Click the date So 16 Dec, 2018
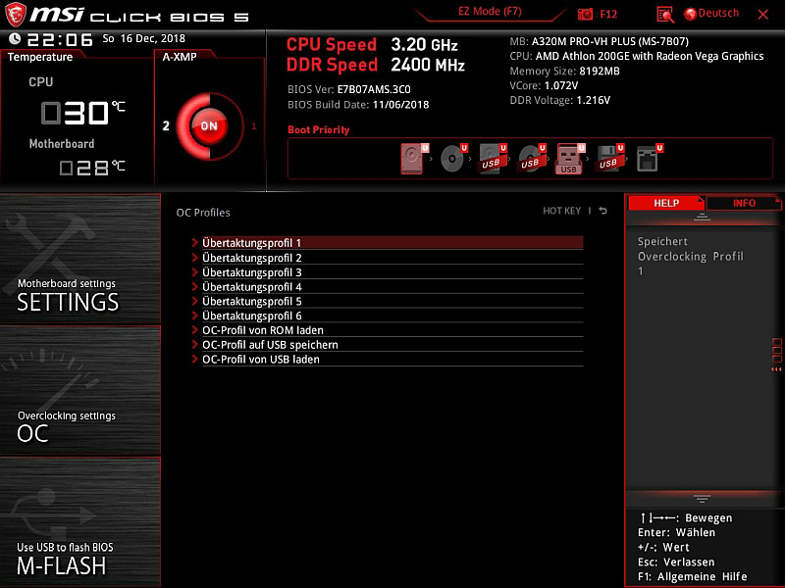Viewport: 785px width, 588px height. 143,38
